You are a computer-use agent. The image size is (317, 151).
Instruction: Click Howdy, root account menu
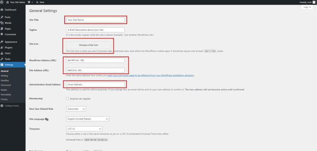coord(305,2)
